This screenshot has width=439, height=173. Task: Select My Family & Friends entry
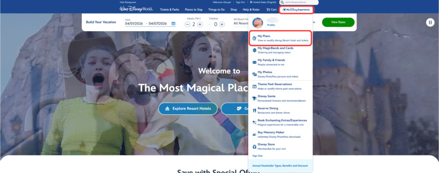pos(280,62)
